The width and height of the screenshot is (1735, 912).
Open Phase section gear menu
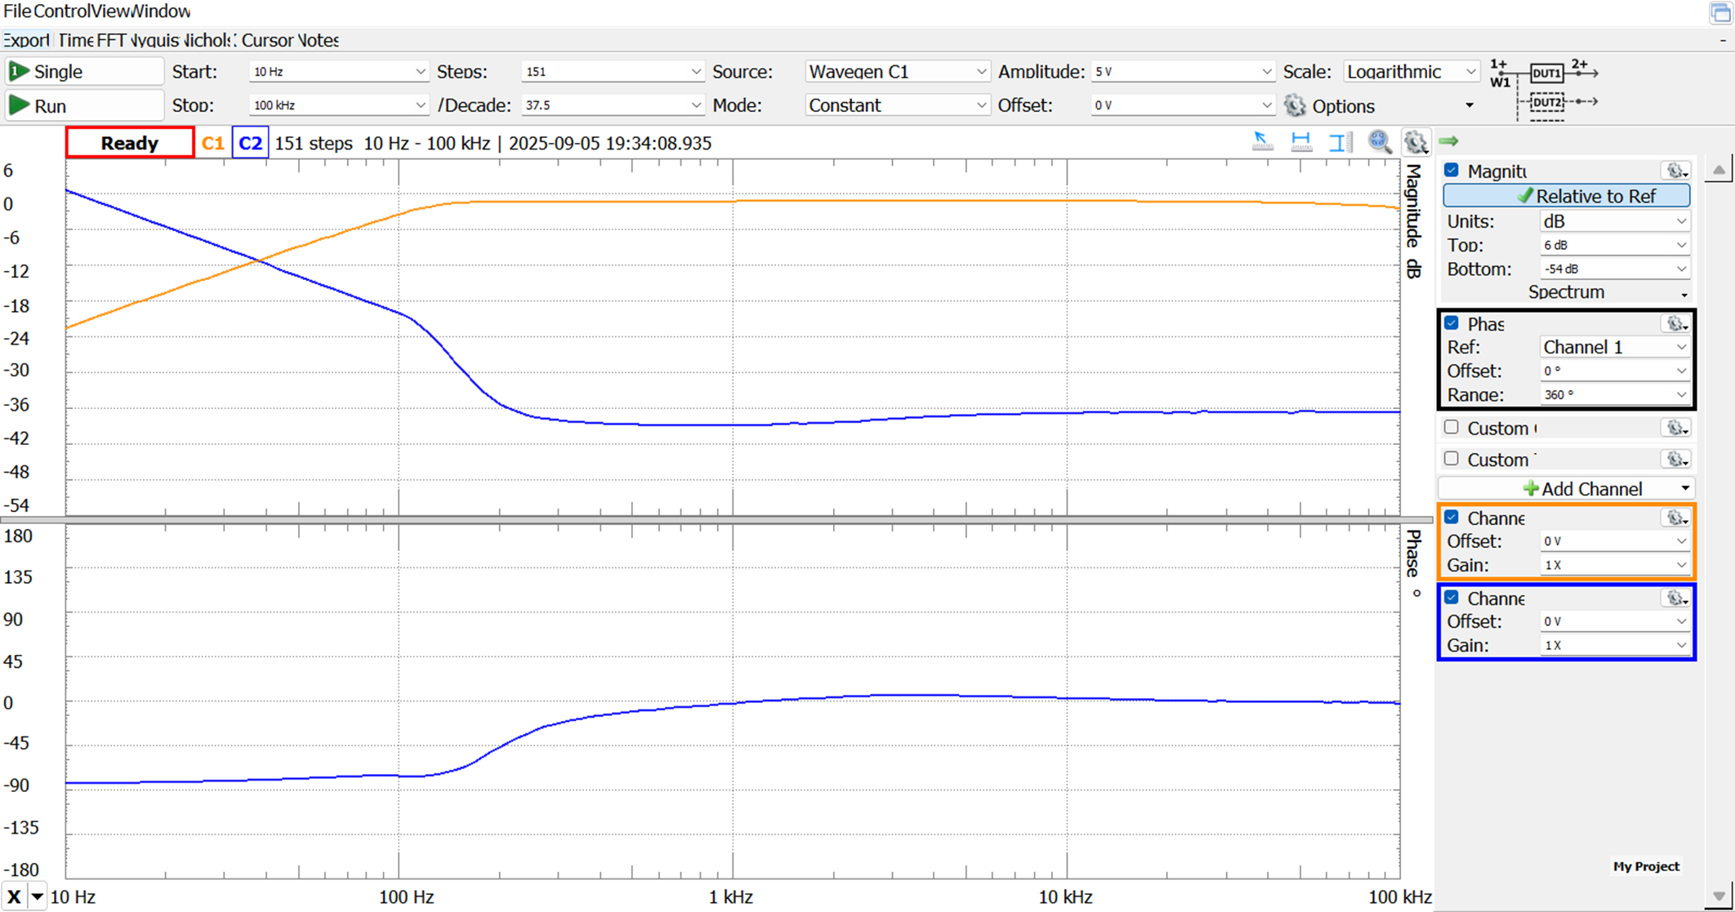tap(1675, 324)
